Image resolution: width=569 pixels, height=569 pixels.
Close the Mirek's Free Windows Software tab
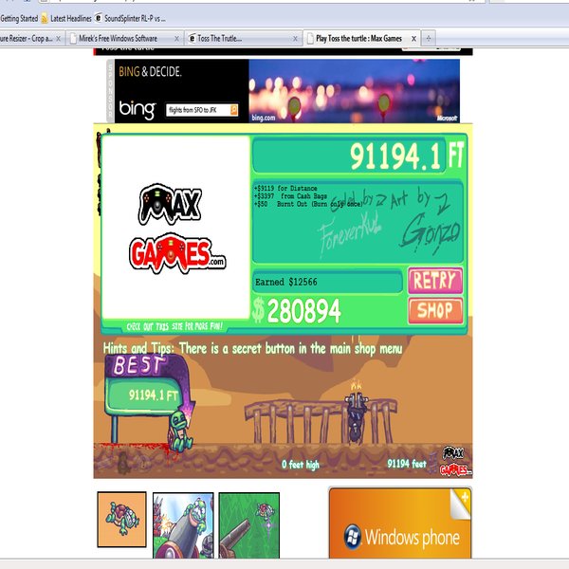click(176, 39)
